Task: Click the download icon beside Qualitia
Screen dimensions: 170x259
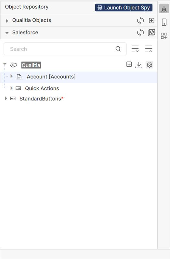Action: 139,65
